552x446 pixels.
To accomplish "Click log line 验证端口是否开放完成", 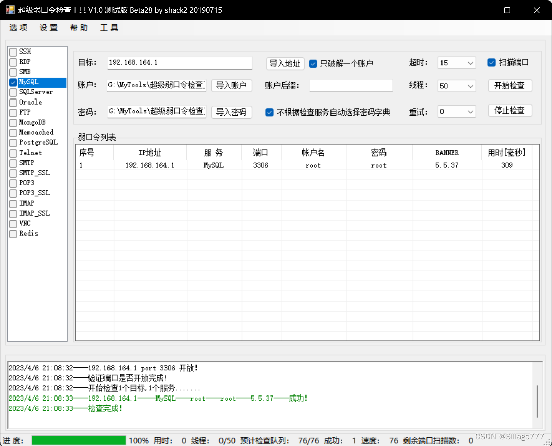I will [88, 378].
